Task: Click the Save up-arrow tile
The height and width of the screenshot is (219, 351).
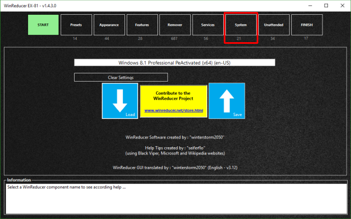Action: coord(227,101)
